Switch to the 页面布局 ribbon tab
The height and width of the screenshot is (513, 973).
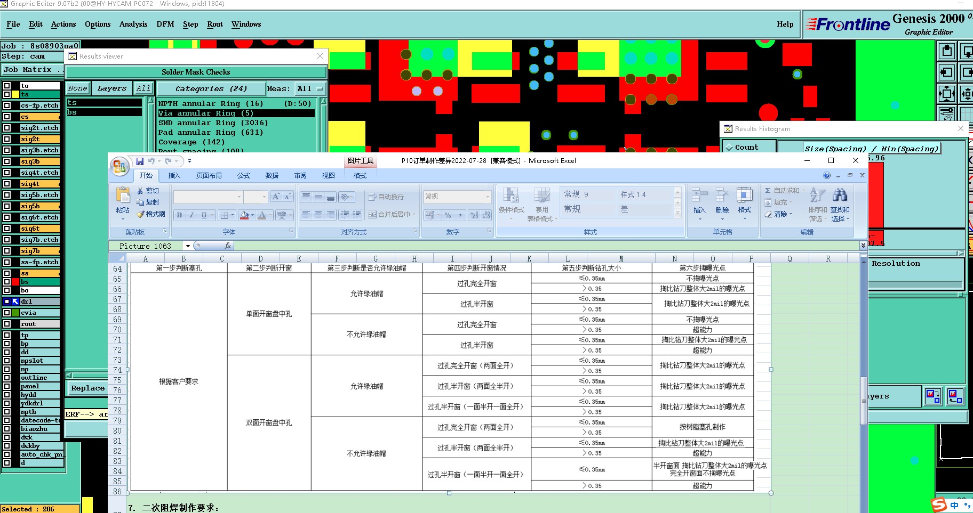coord(209,176)
